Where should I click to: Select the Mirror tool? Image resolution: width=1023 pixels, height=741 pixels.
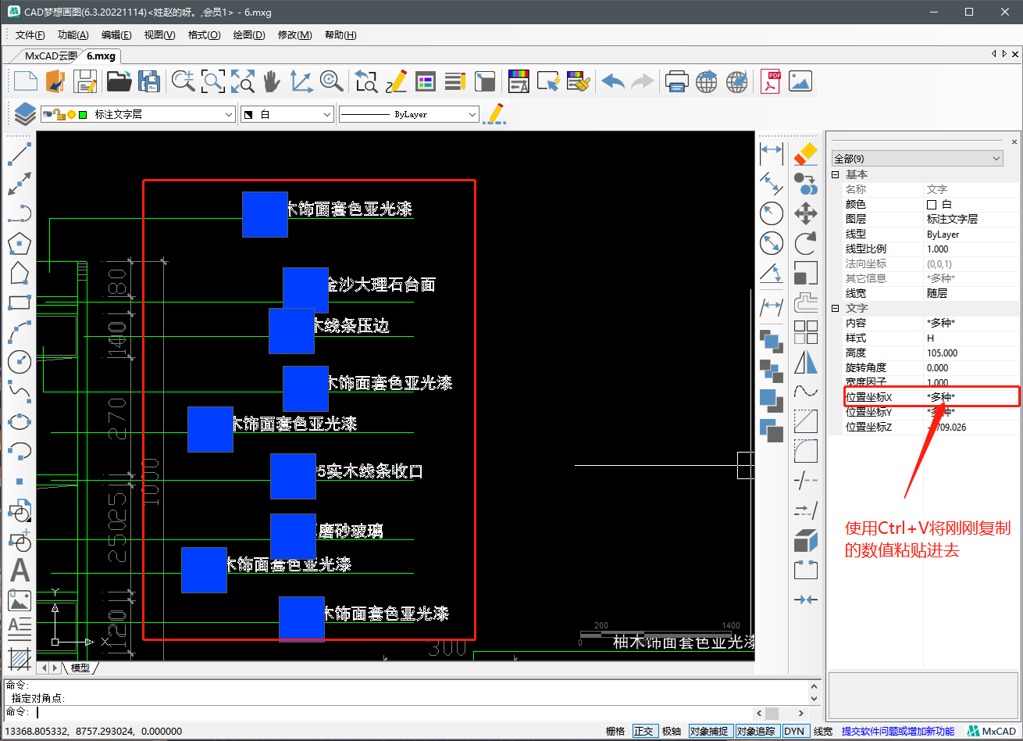pos(805,362)
